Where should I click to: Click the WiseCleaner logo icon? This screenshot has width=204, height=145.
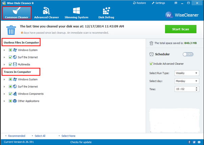(x=169, y=15)
